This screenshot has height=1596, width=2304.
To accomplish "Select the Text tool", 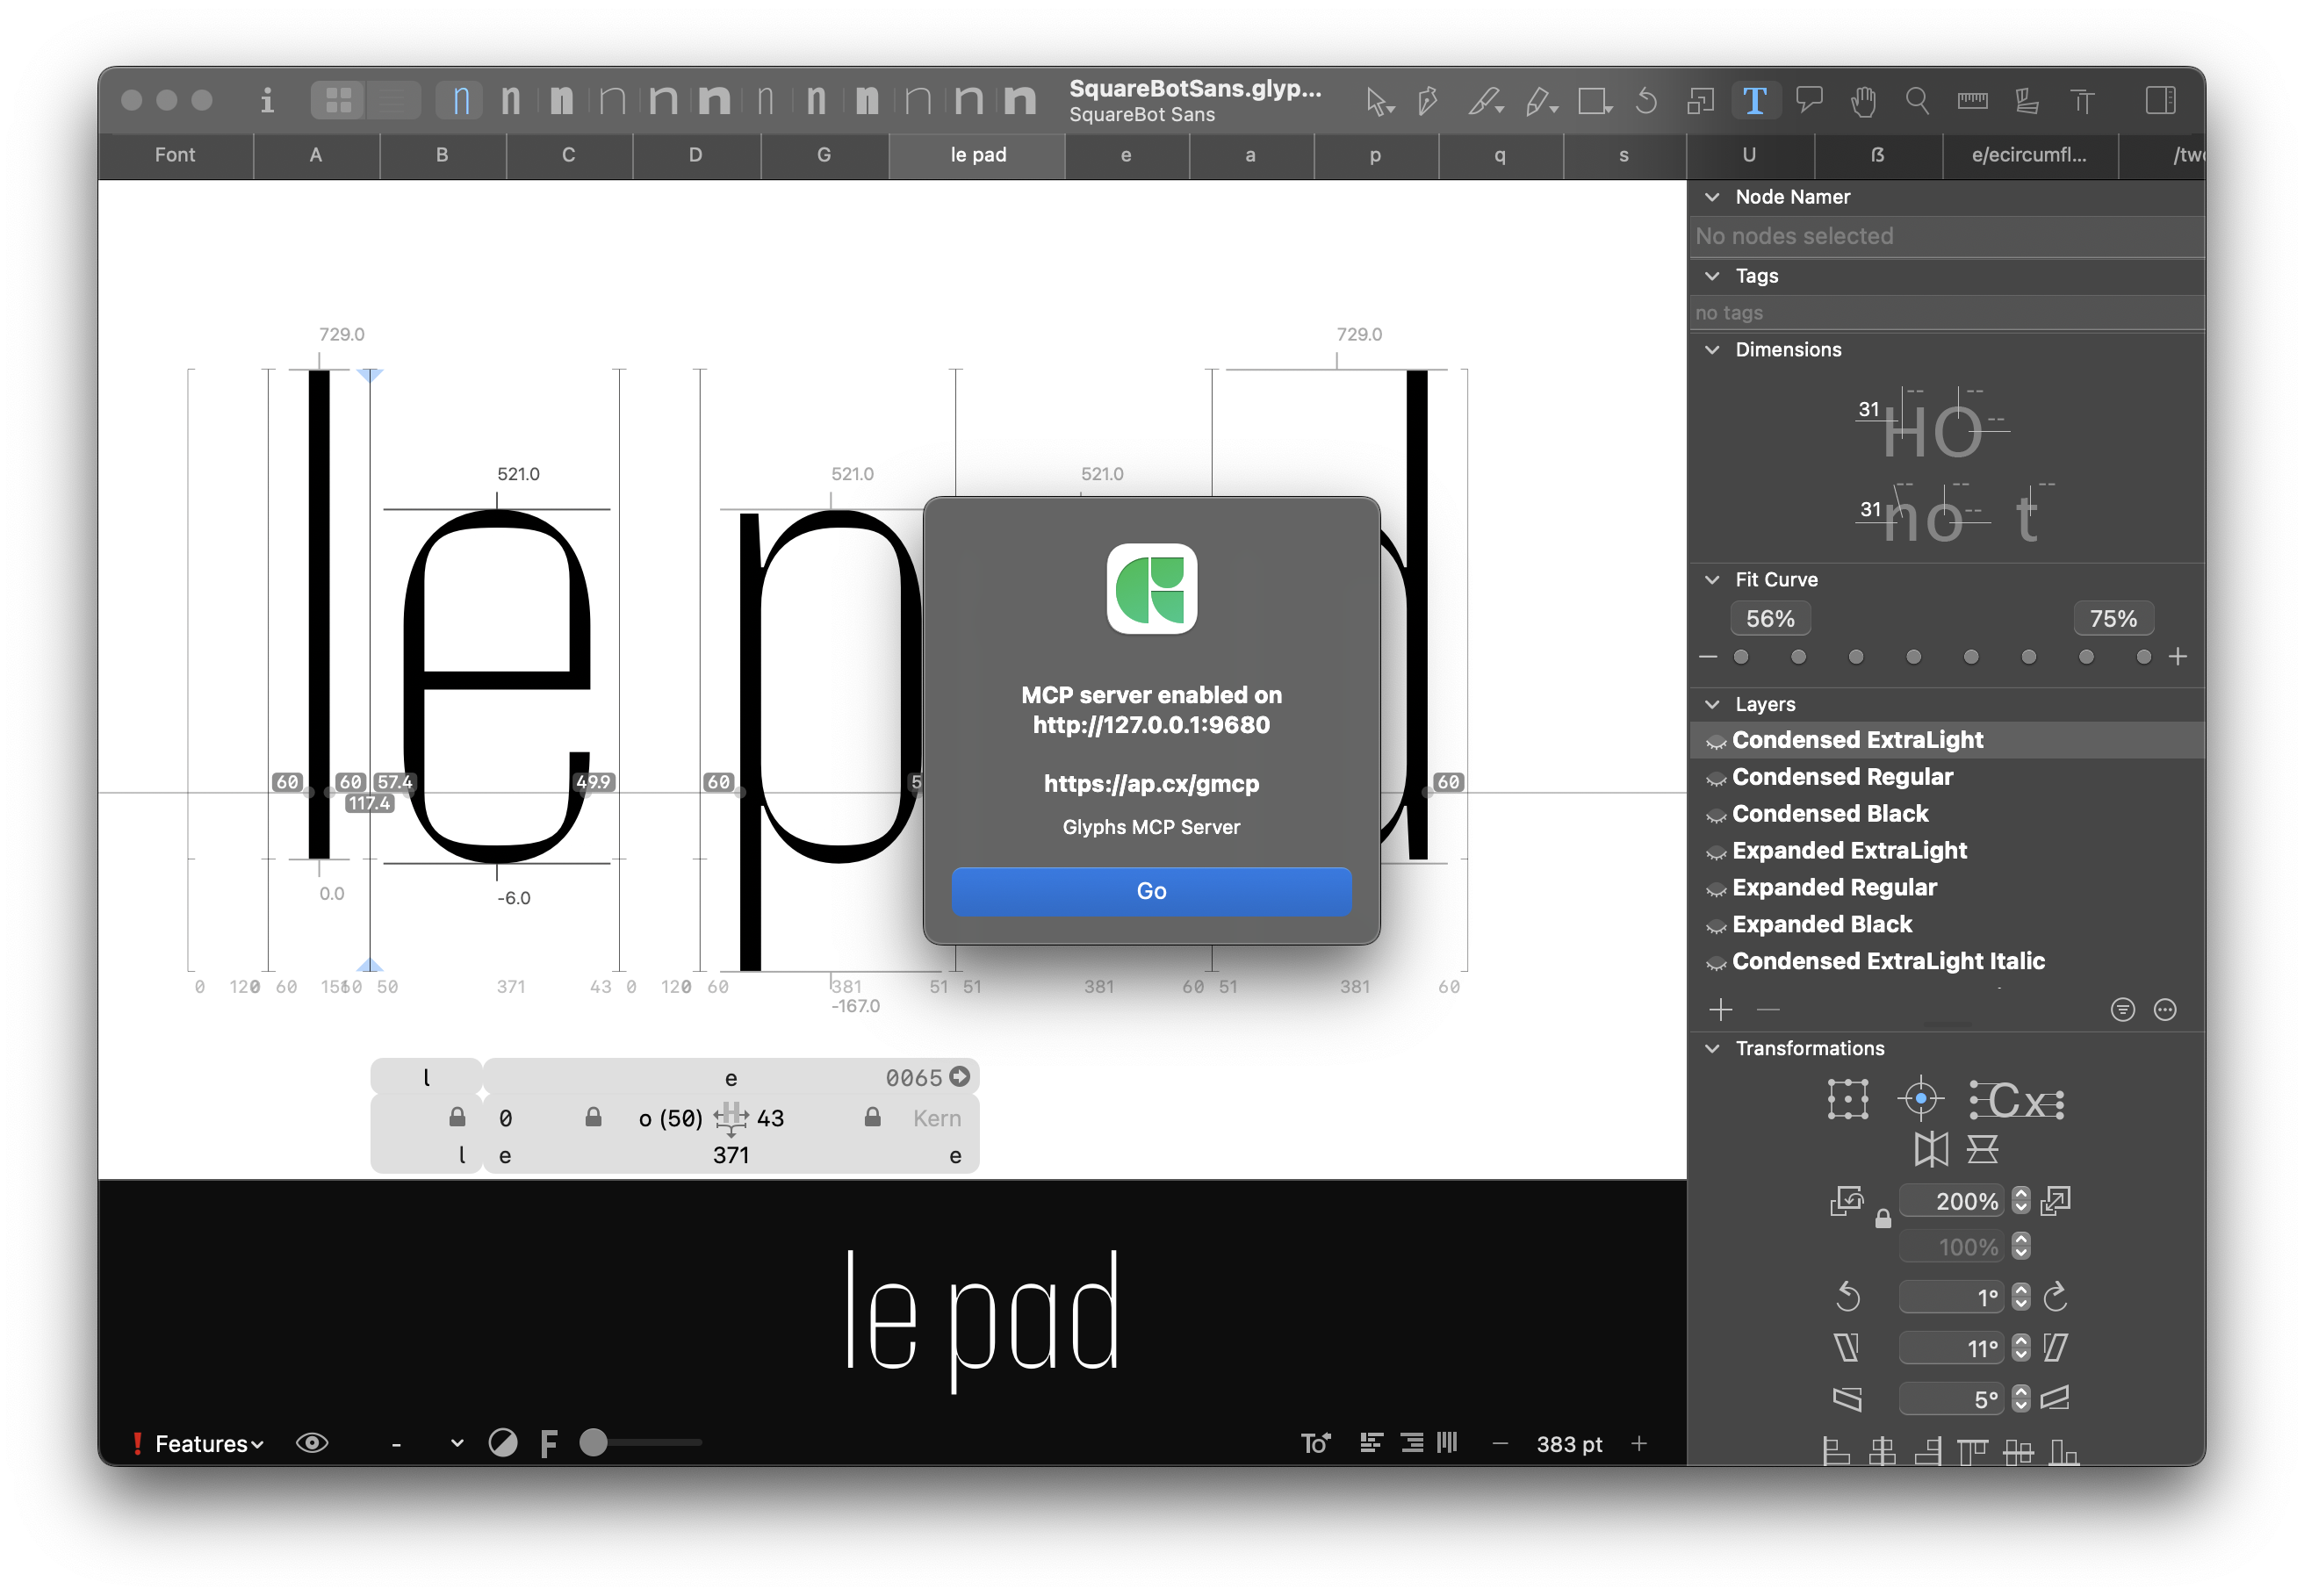I will pyautogui.click(x=1755, y=100).
